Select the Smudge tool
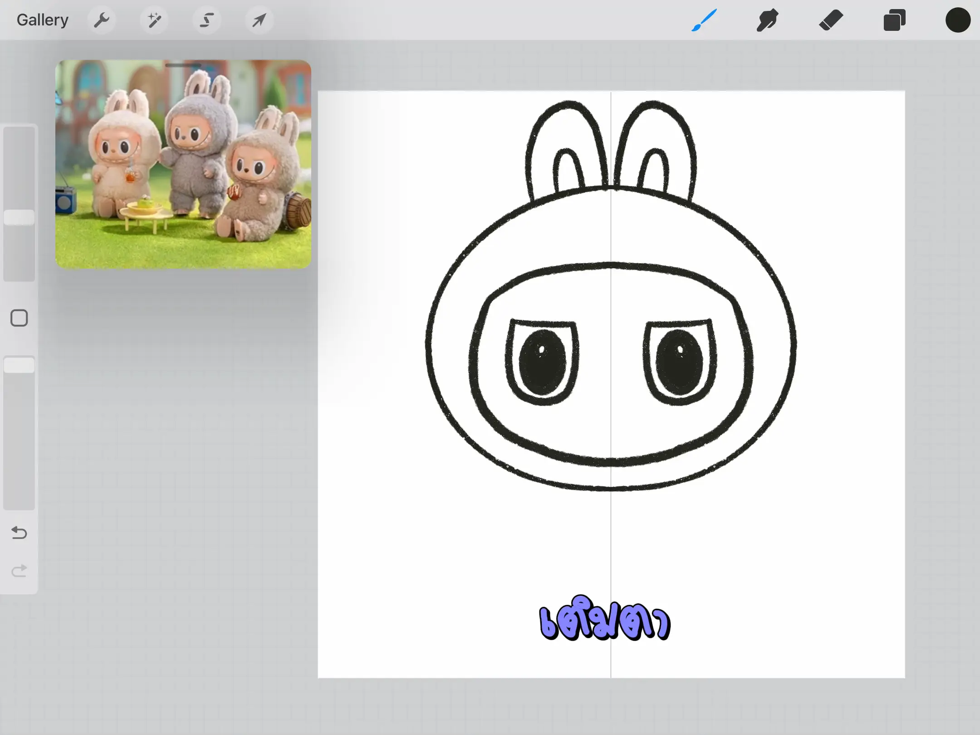This screenshot has height=735, width=980. click(x=767, y=20)
